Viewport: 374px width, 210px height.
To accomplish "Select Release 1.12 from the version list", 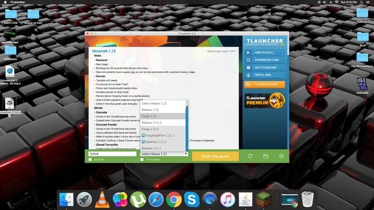I will tap(162, 110).
